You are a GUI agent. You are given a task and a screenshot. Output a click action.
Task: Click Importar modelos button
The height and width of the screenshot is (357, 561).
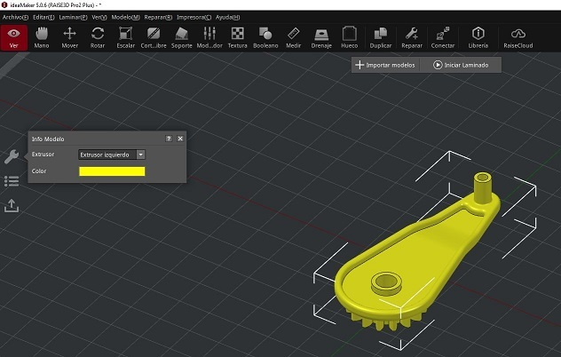pyautogui.click(x=385, y=65)
